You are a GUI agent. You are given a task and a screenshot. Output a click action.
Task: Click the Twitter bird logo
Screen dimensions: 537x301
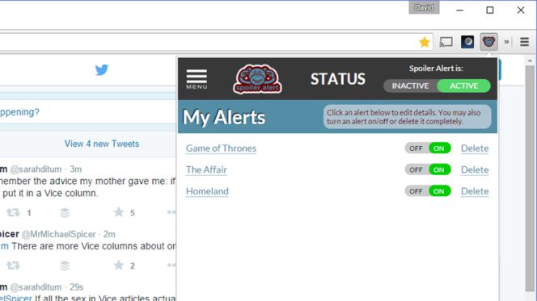(x=102, y=69)
